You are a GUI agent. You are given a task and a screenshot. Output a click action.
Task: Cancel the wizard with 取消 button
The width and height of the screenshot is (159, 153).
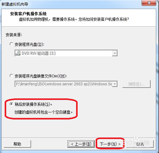[x=140, y=144]
